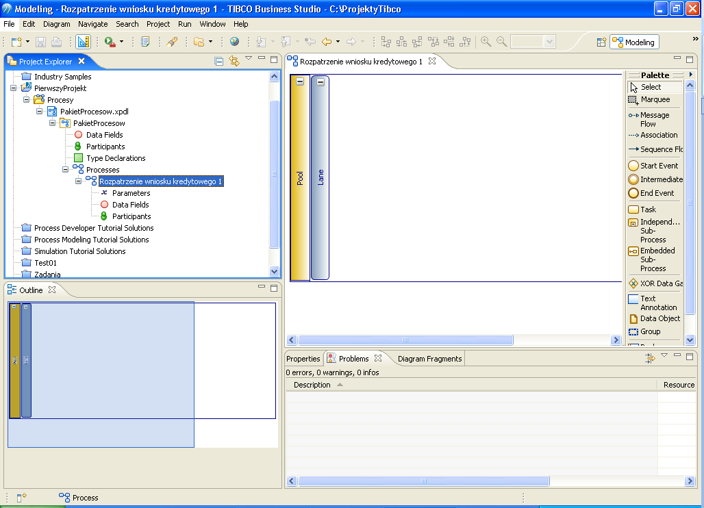704x508 pixels.
Task: Click the New wizard toolbar icon
Action: coord(16,42)
